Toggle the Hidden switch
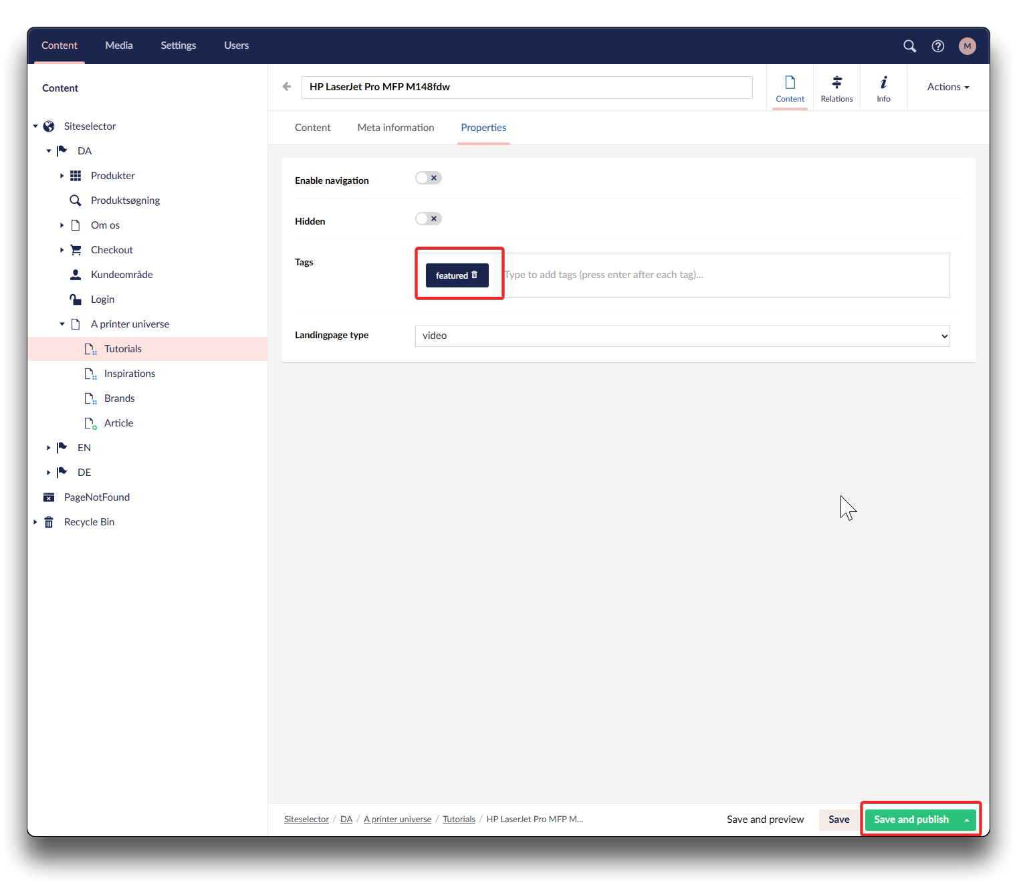This screenshot has height=885, width=1017. coord(428,219)
